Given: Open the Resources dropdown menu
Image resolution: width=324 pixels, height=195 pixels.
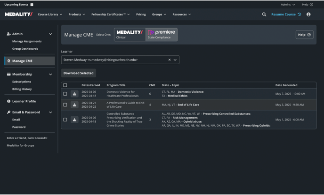Looking at the screenshot, I should pyautogui.click(x=182, y=15).
